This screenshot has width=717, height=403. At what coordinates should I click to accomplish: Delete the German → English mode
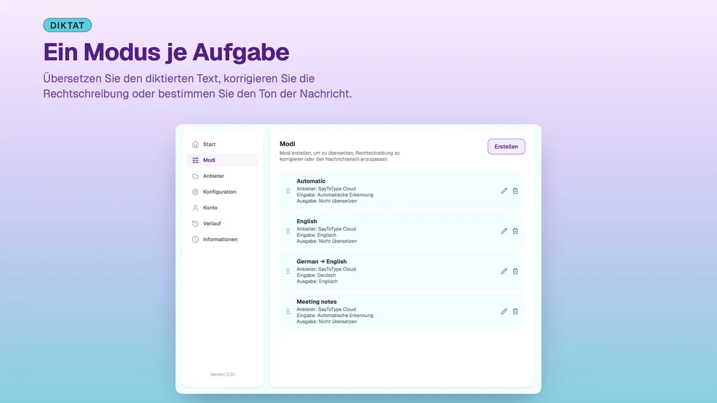pos(515,271)
